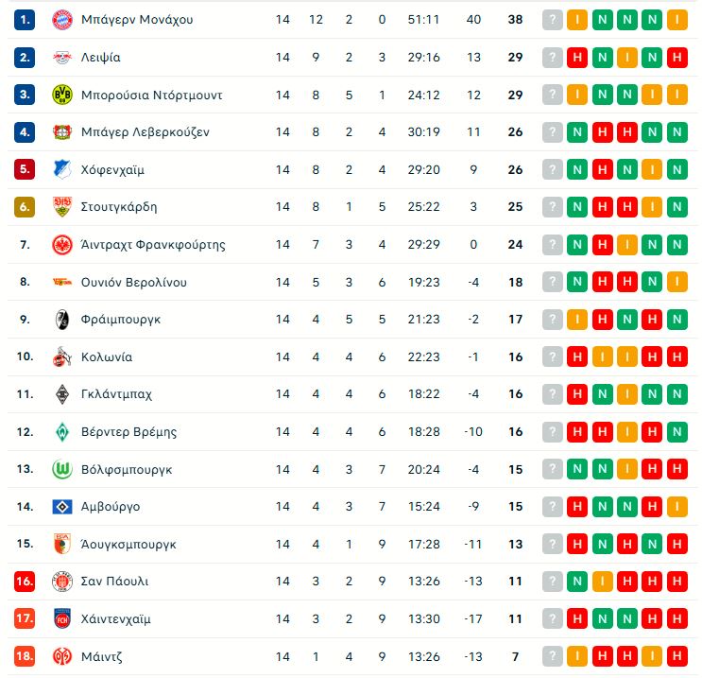Click the gold rank badge '6.'
The image size is (702, 678).
[26, 207]
